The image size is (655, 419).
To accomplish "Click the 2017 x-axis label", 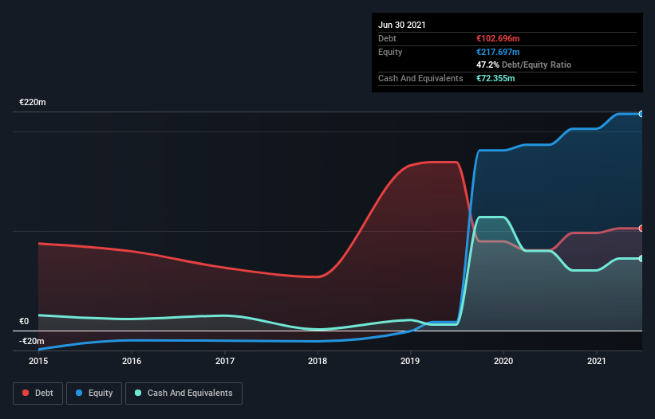I will click(225, 361).
